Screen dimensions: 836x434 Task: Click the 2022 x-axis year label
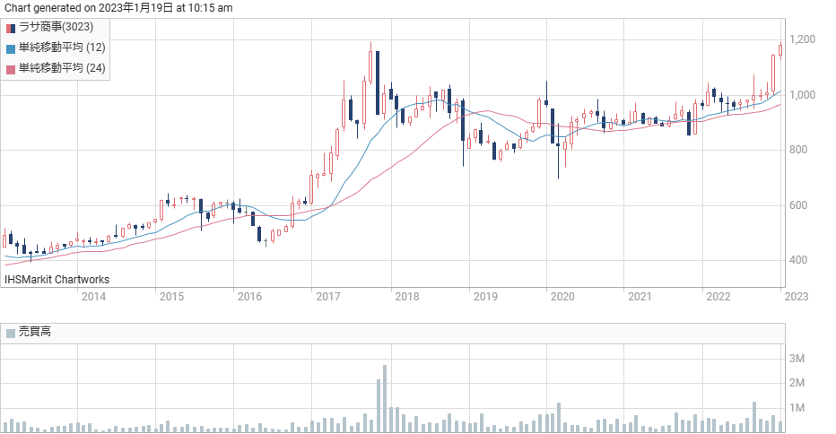(x=718, y=297)
